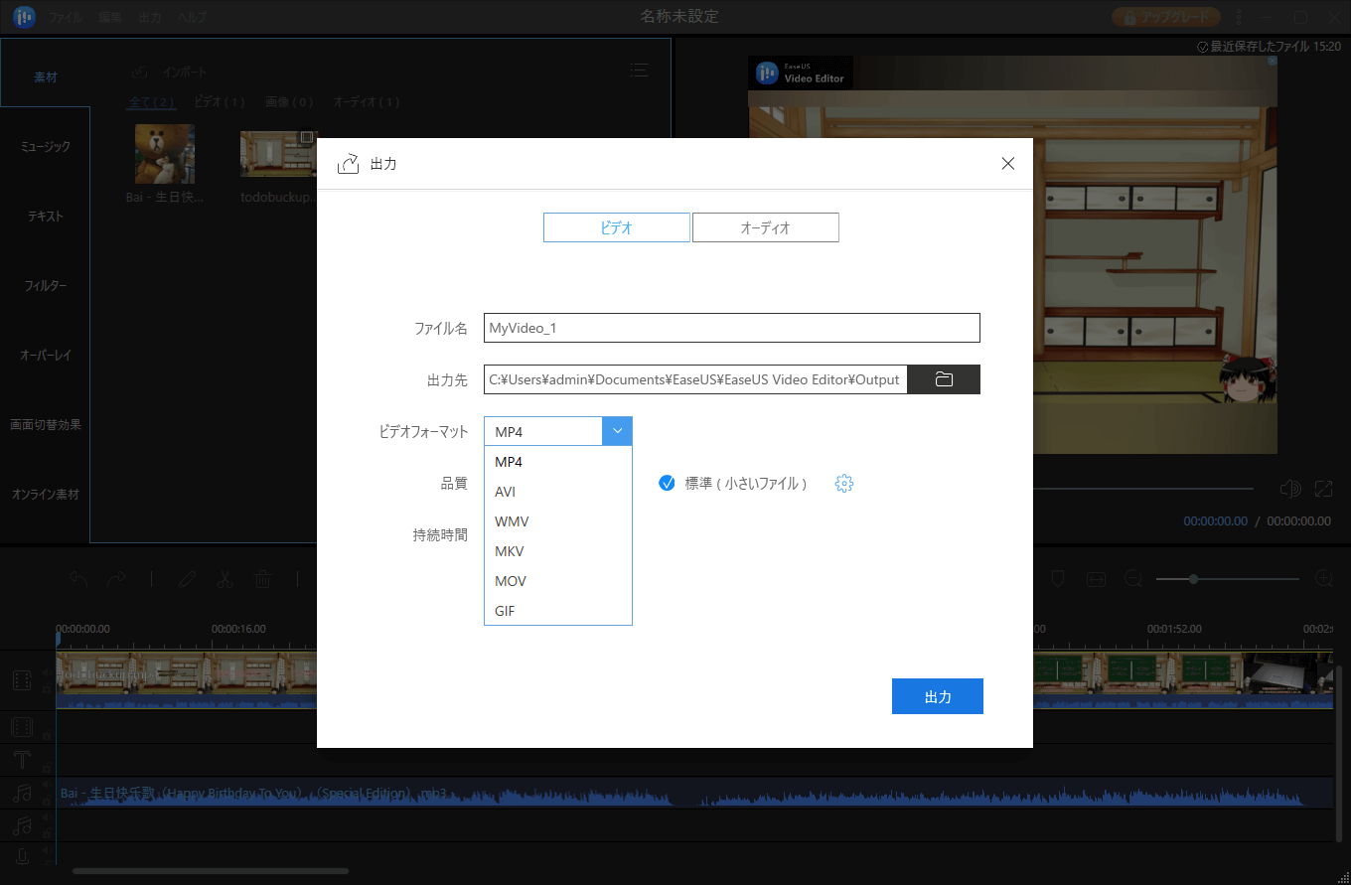The image size is (1351, 885).
Task: Filter media by オーディオ(1)
Action: 367,101
